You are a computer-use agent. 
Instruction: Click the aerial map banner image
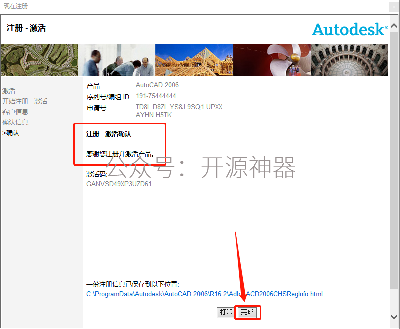(39, 60)
